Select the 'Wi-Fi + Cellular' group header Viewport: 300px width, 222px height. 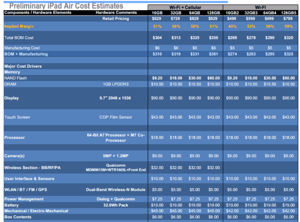coord(185,7)
